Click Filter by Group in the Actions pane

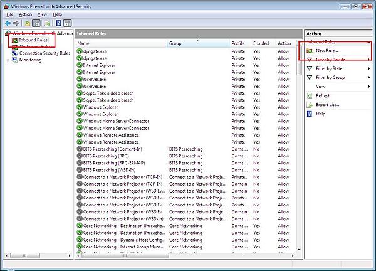(x=330, y=78)
